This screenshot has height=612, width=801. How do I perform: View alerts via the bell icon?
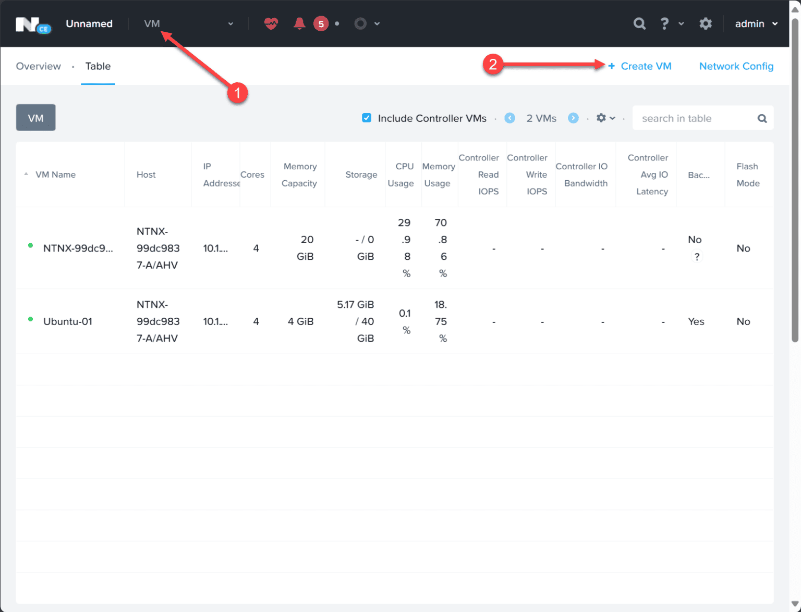pyautogui.click(x=299, y=23)
